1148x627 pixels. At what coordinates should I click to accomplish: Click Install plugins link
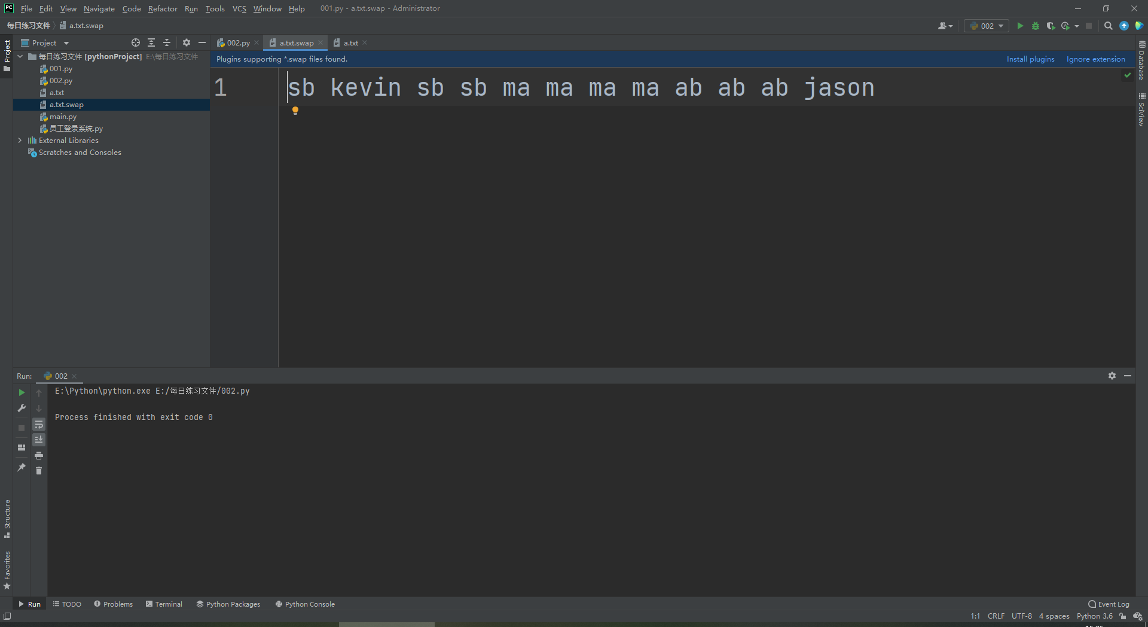1030,59
